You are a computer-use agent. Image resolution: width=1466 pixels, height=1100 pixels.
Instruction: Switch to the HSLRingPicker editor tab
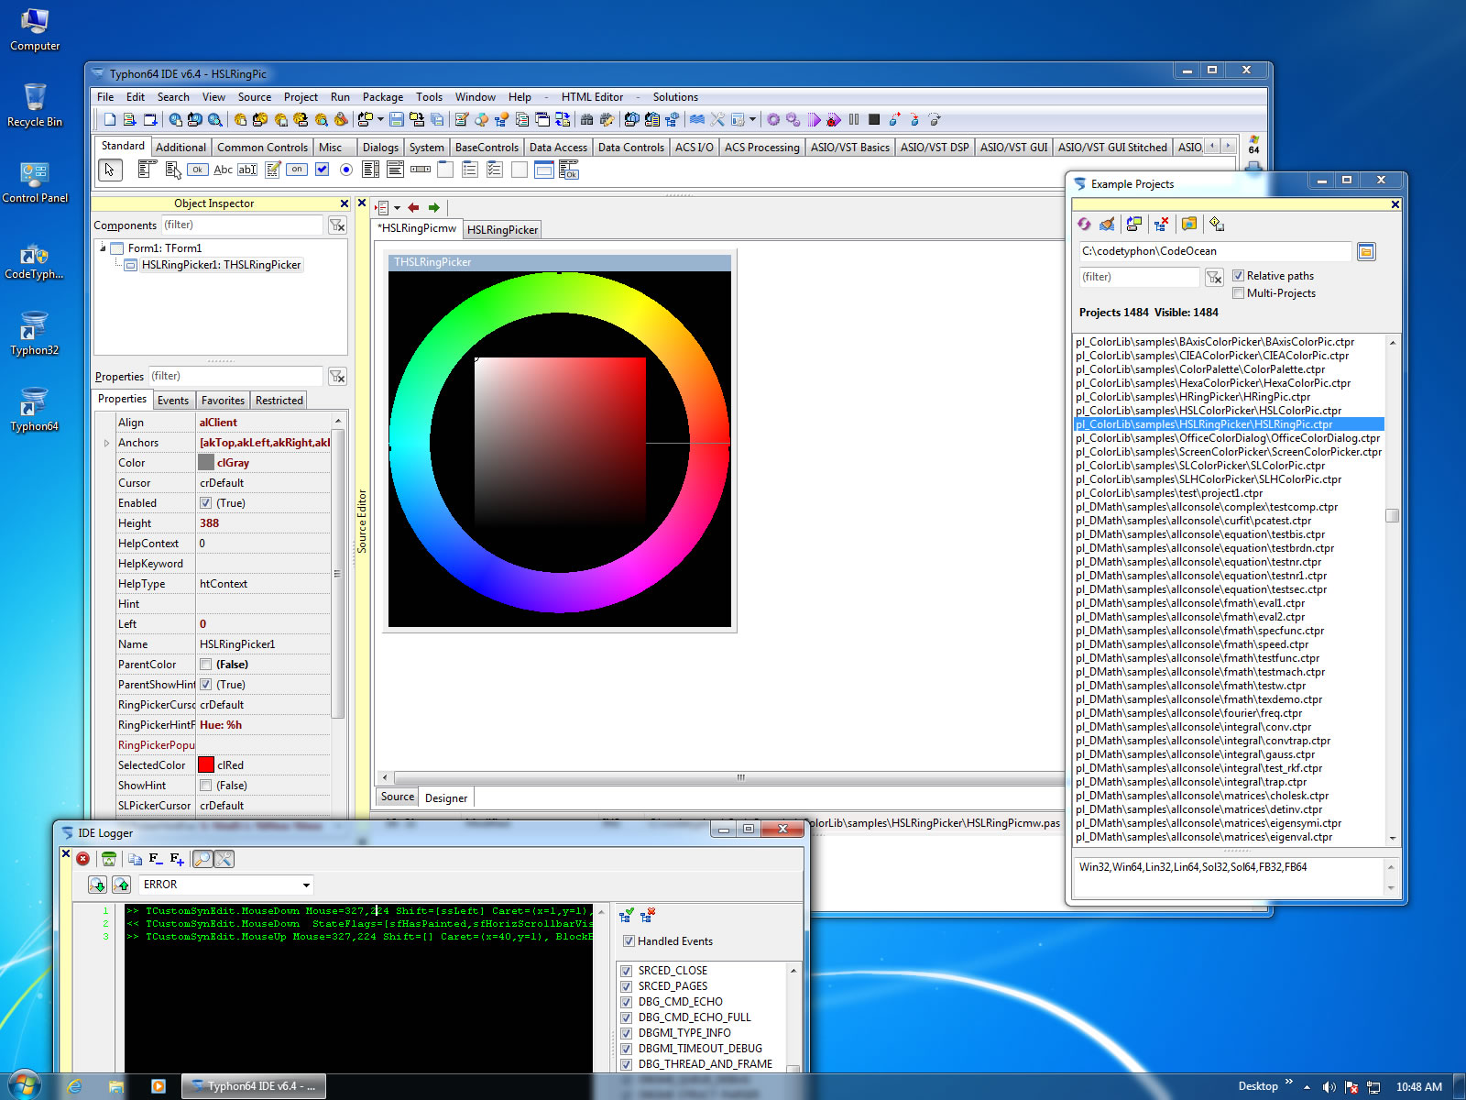(502, 230)
